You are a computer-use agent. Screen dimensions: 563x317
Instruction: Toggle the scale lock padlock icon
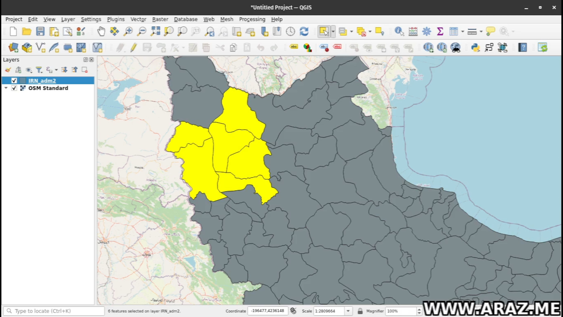(360, 311)
